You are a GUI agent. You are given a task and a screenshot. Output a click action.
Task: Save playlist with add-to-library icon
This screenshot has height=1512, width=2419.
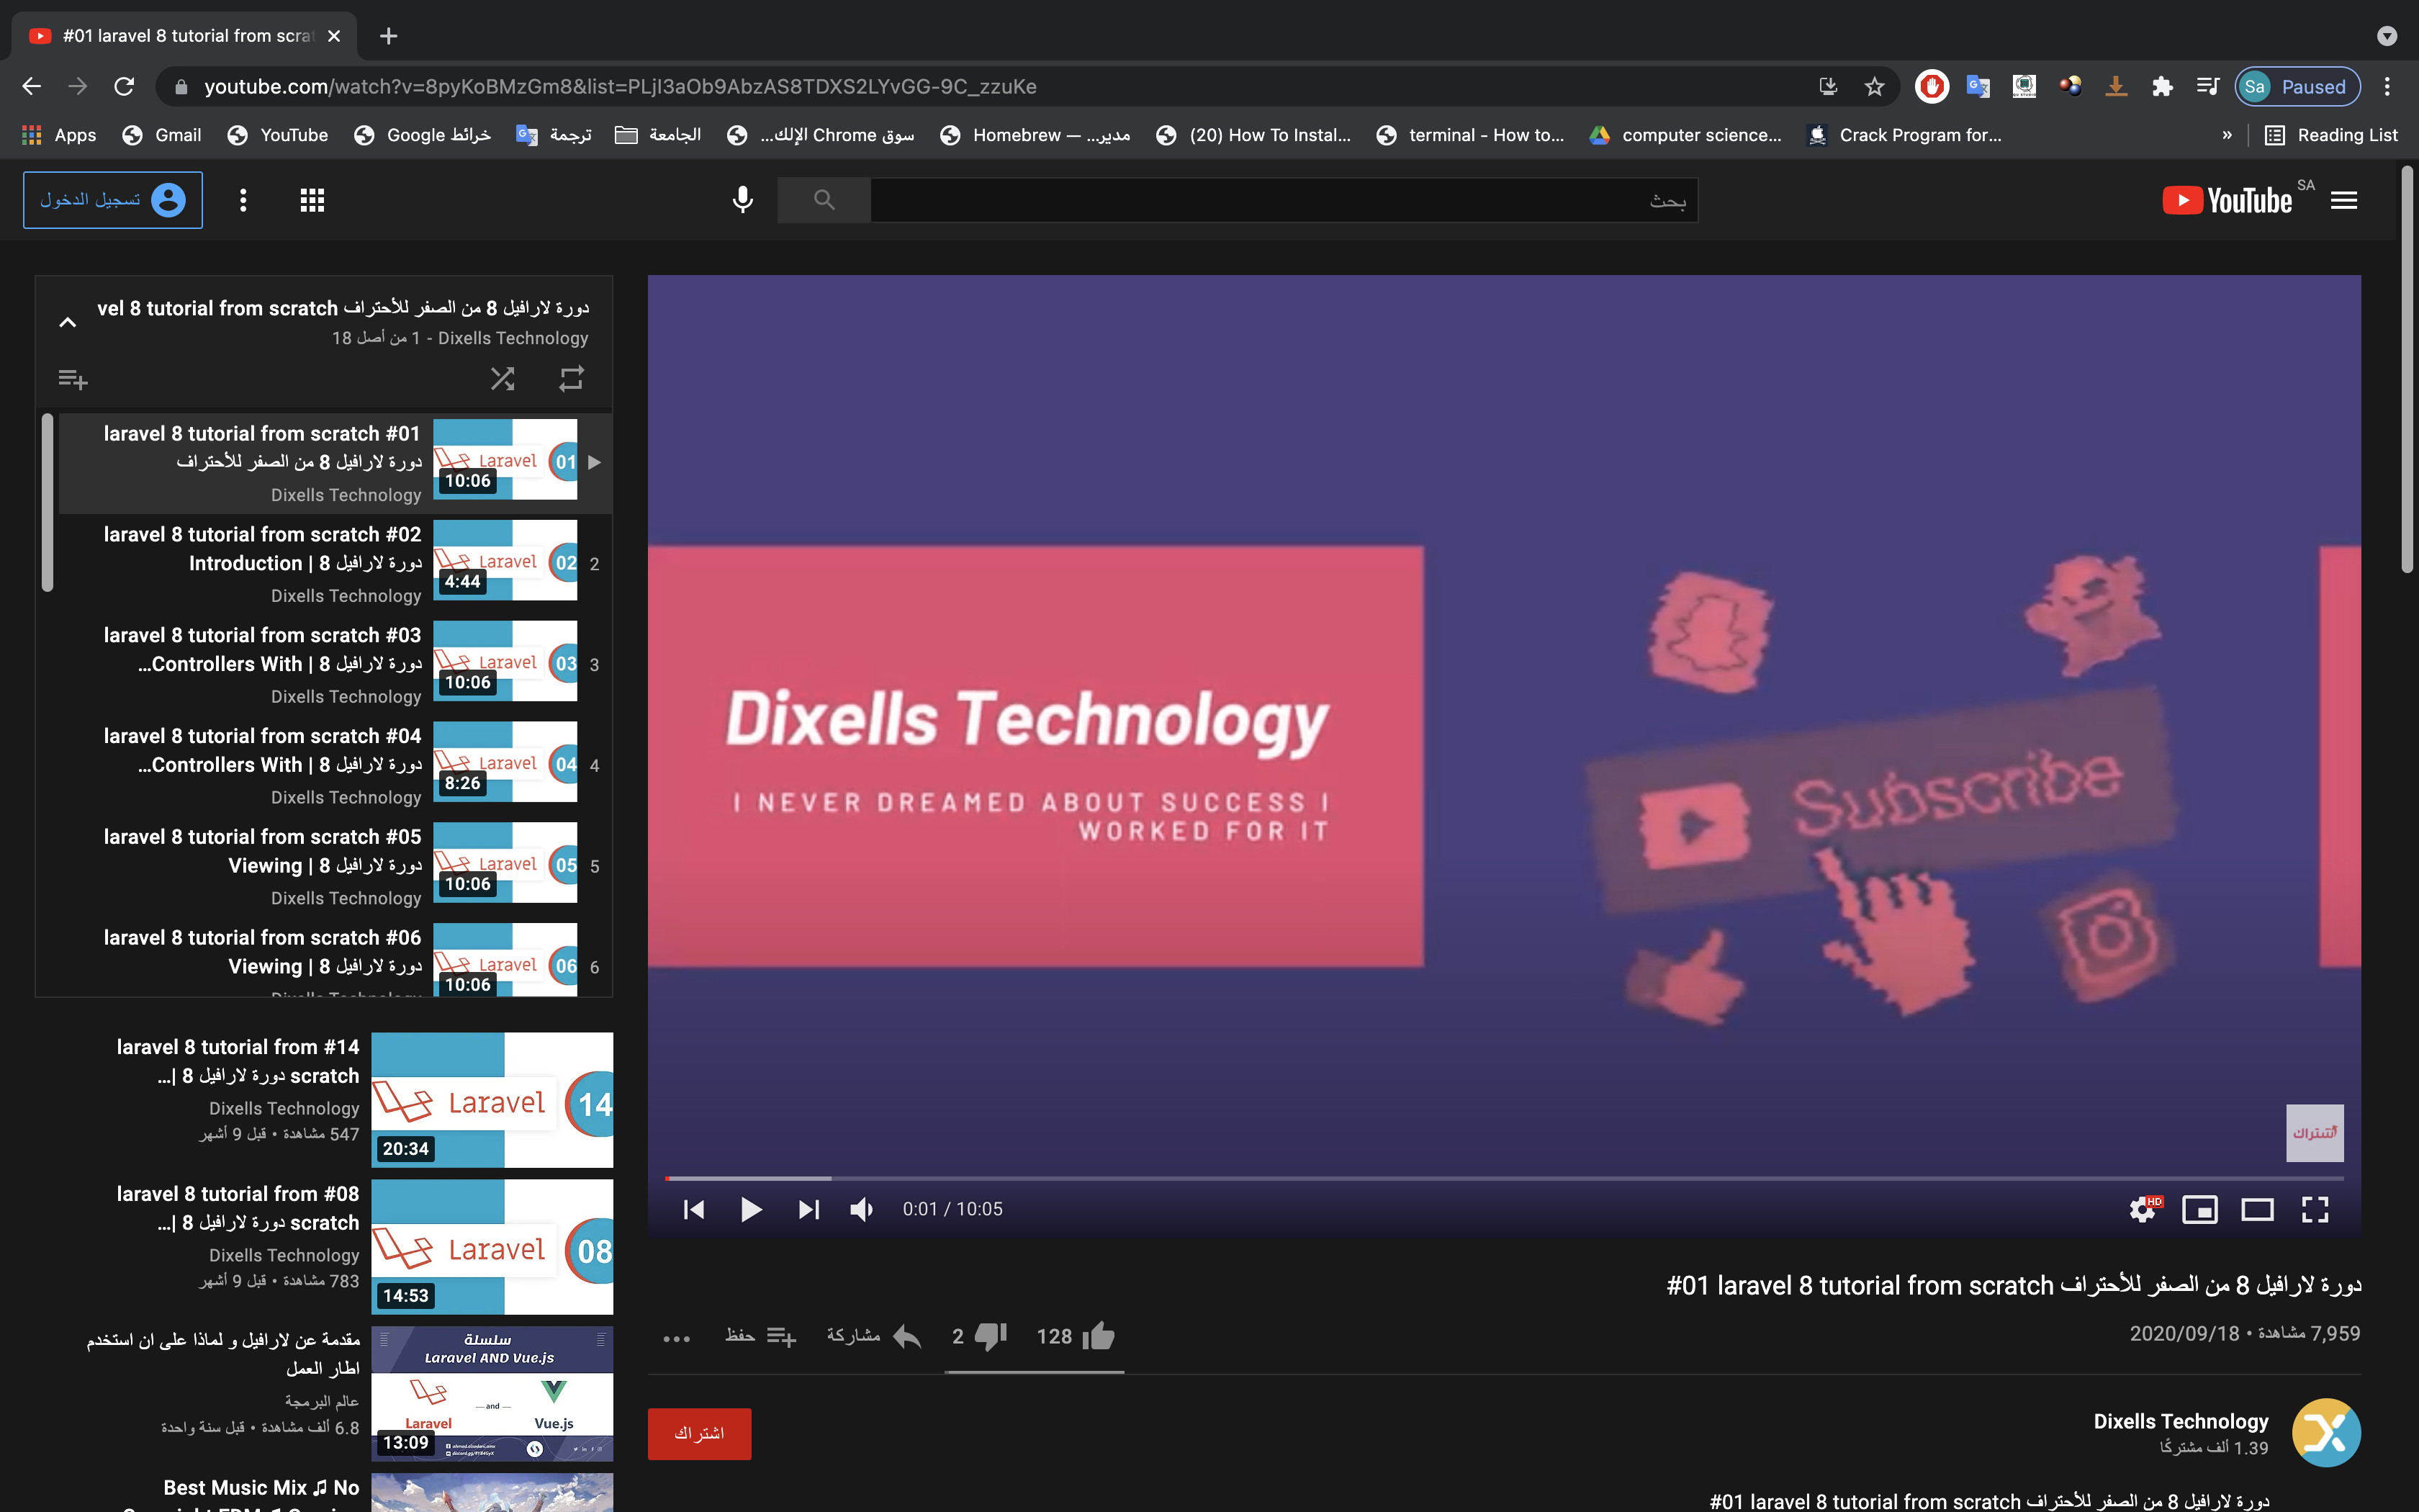click(73, 379)
